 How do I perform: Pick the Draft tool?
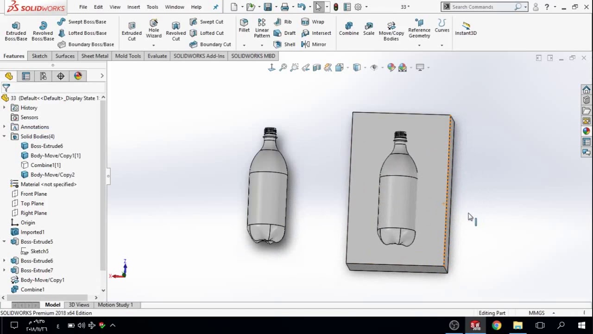point(284,33)
